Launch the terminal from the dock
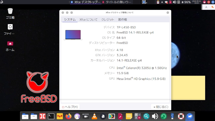 click(51, 116)
